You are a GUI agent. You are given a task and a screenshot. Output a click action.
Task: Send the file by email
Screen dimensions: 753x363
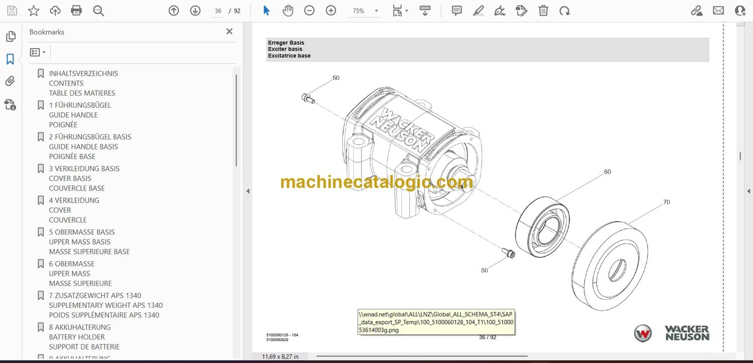[x=718, y=11]
